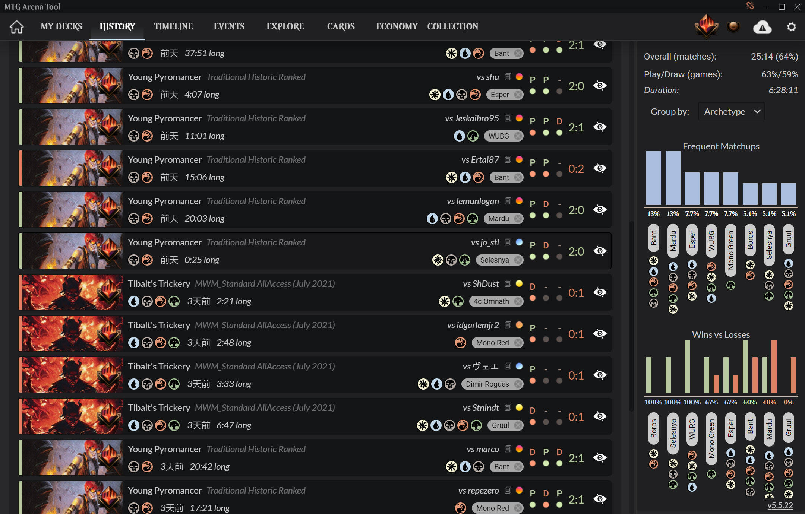
Task: Copy the deck icon beside vs ShDust
Action: point(508,284)
